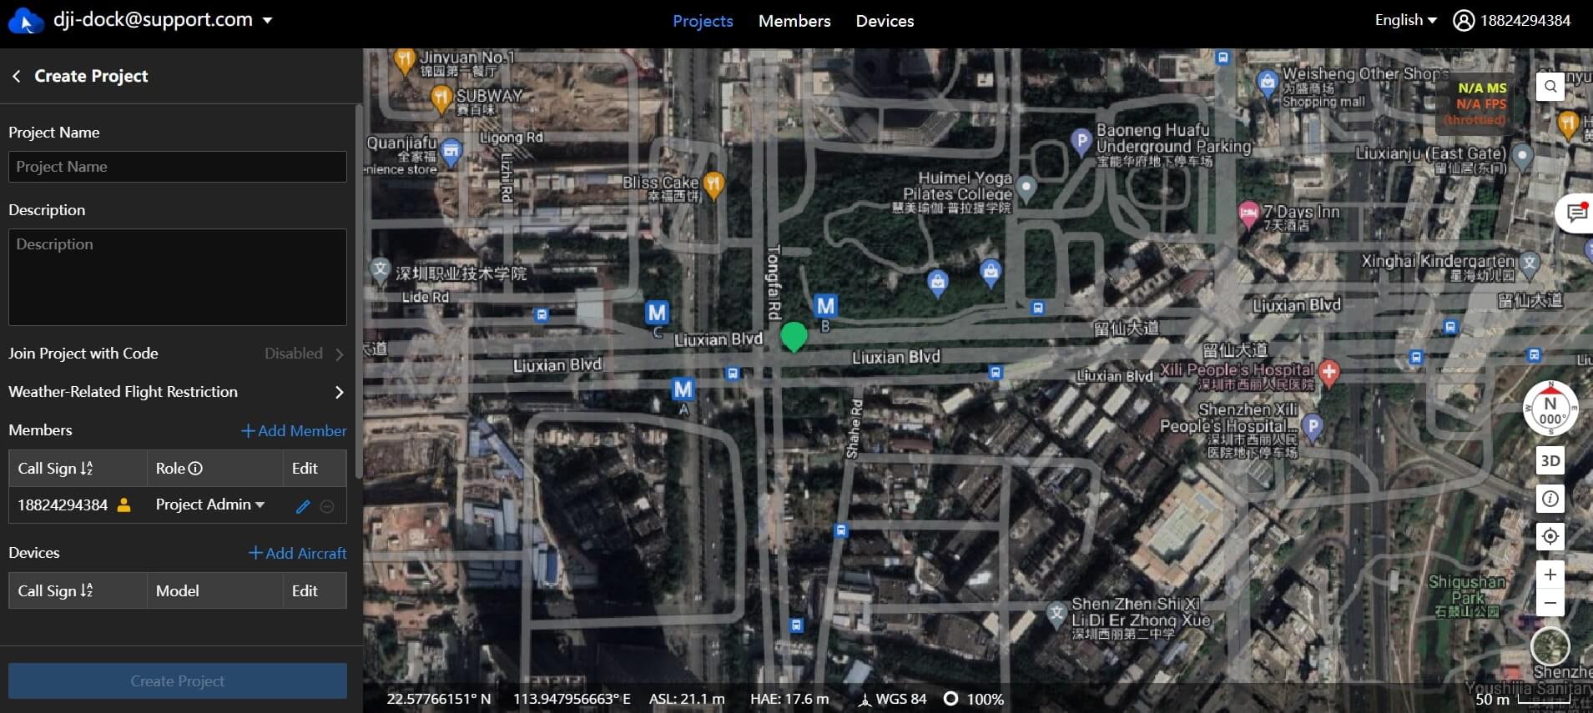Click Quanjiafu convenience store marker

[x=451, y=152]
